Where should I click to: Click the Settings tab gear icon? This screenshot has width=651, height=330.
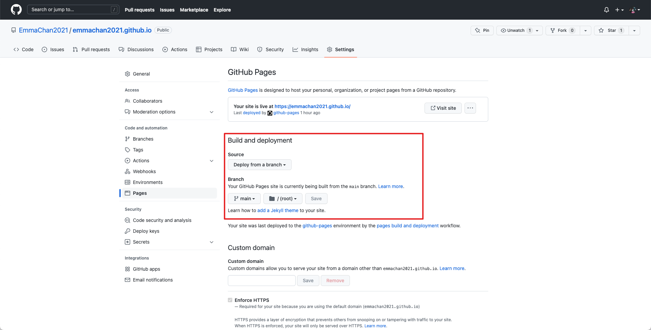[330, 49]
